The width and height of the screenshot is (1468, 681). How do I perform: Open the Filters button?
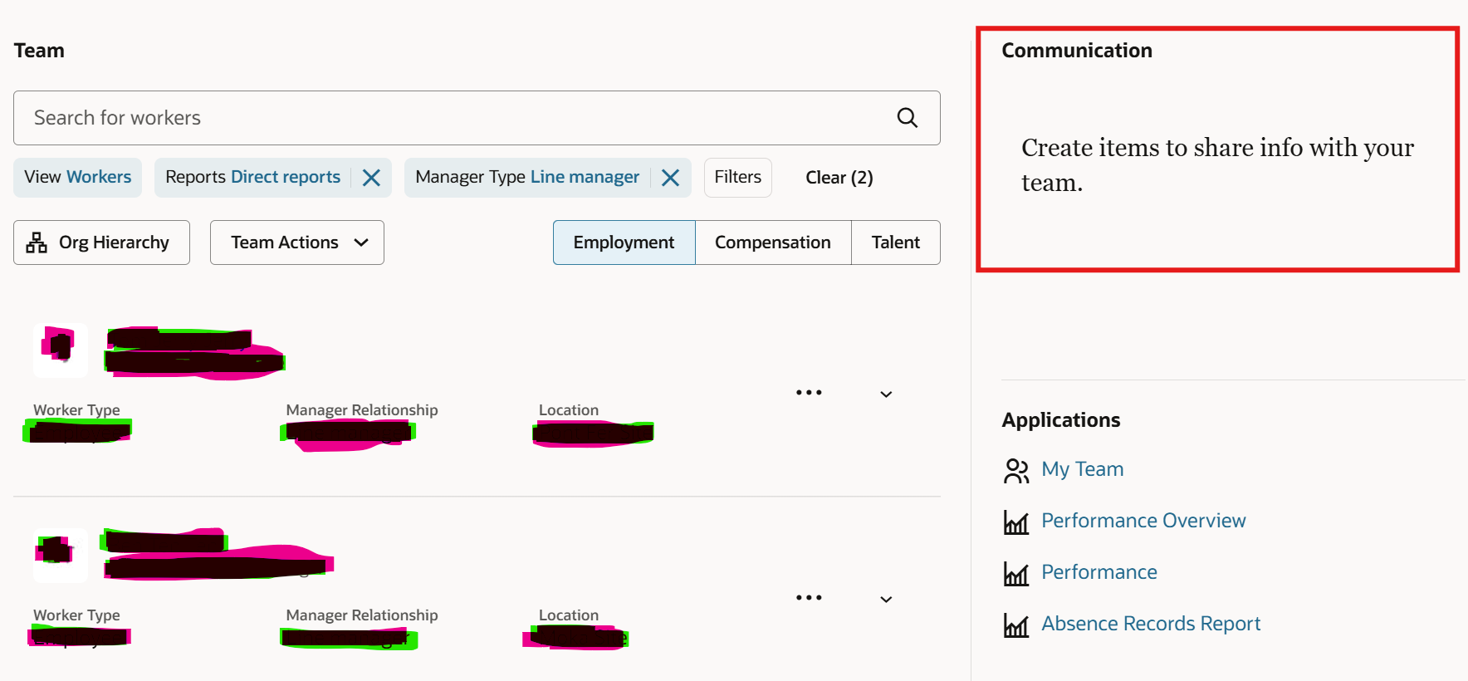(738, 178)
